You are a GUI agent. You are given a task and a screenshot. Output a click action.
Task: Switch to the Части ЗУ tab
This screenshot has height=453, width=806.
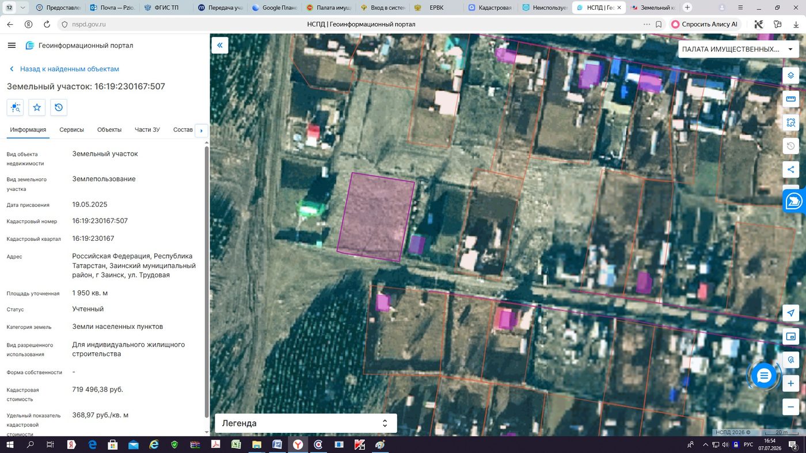point(147,130)
